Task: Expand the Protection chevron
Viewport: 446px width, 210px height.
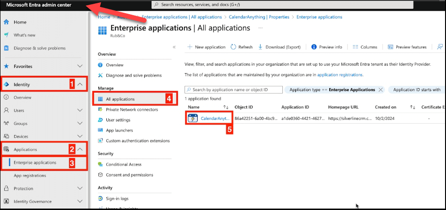Action: tap(80, 188)
